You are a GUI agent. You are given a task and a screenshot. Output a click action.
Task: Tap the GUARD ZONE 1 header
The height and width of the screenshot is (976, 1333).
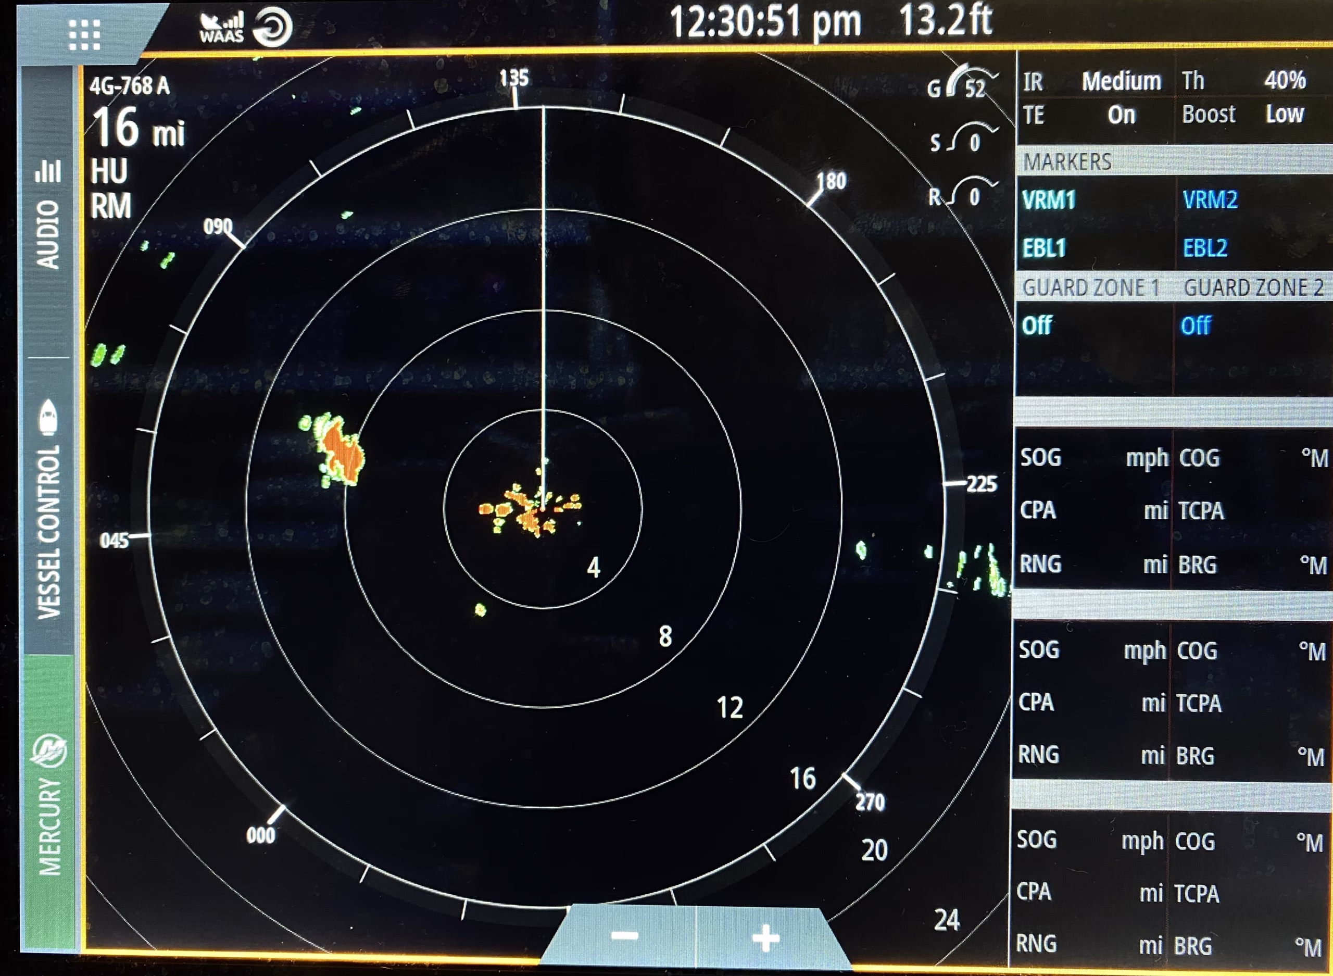click(1091, 287)
